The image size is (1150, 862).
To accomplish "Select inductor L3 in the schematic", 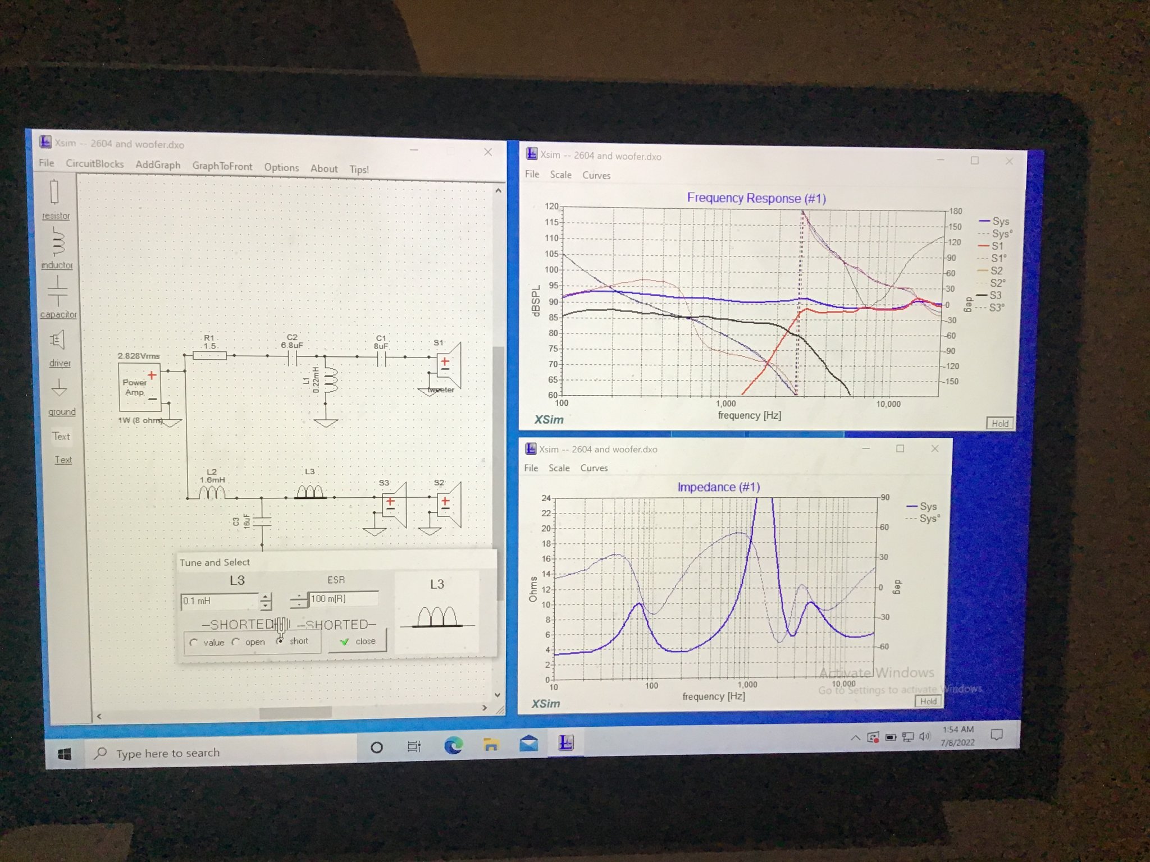I will [310, 492].
